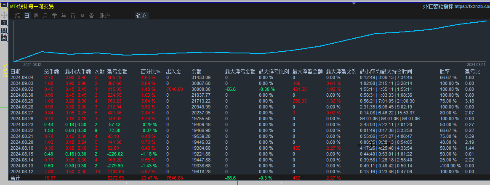Viewport: 490px width, 185px height.
Task: Collapse the panel with the minus icon
Action: pyautogui.click(x=4, y=6)
